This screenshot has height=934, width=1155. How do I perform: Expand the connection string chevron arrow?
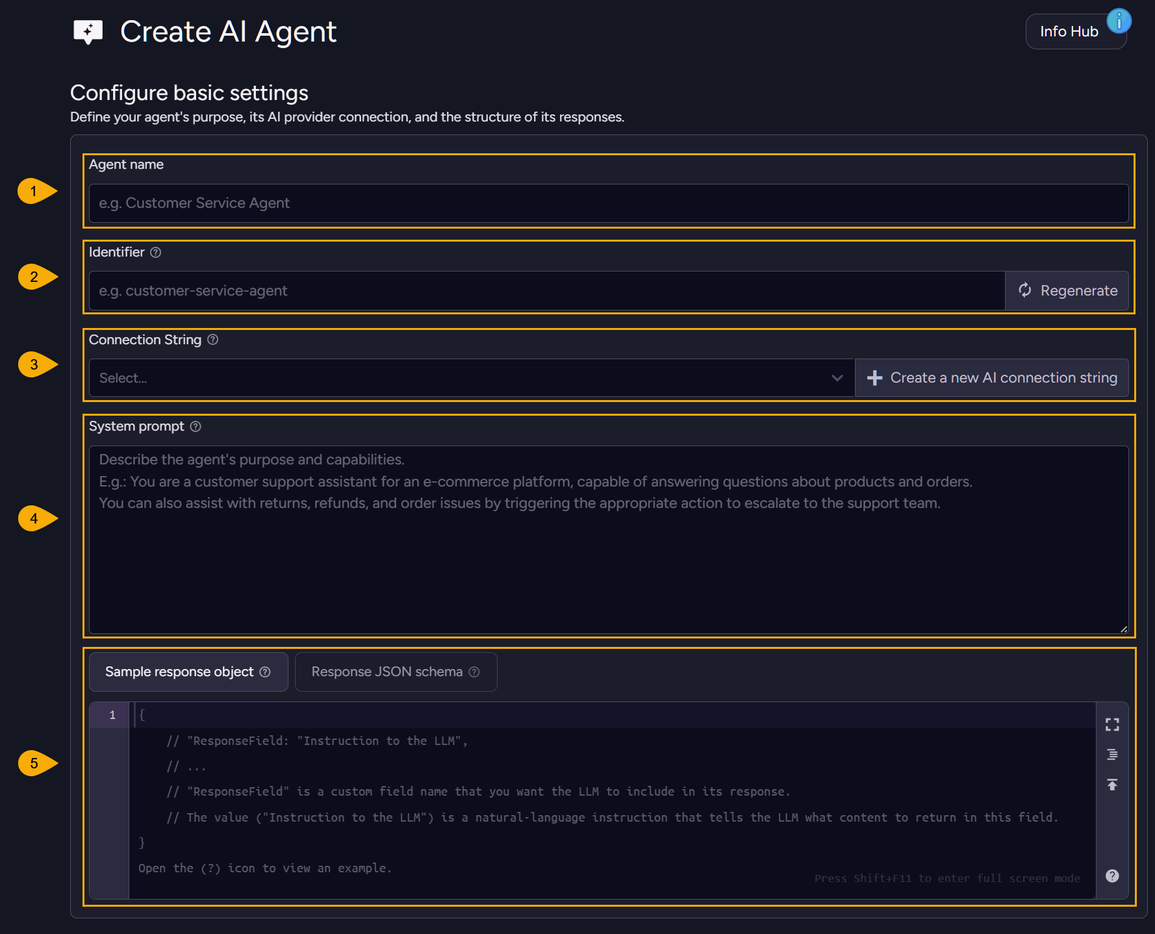[x=837, y=378]
